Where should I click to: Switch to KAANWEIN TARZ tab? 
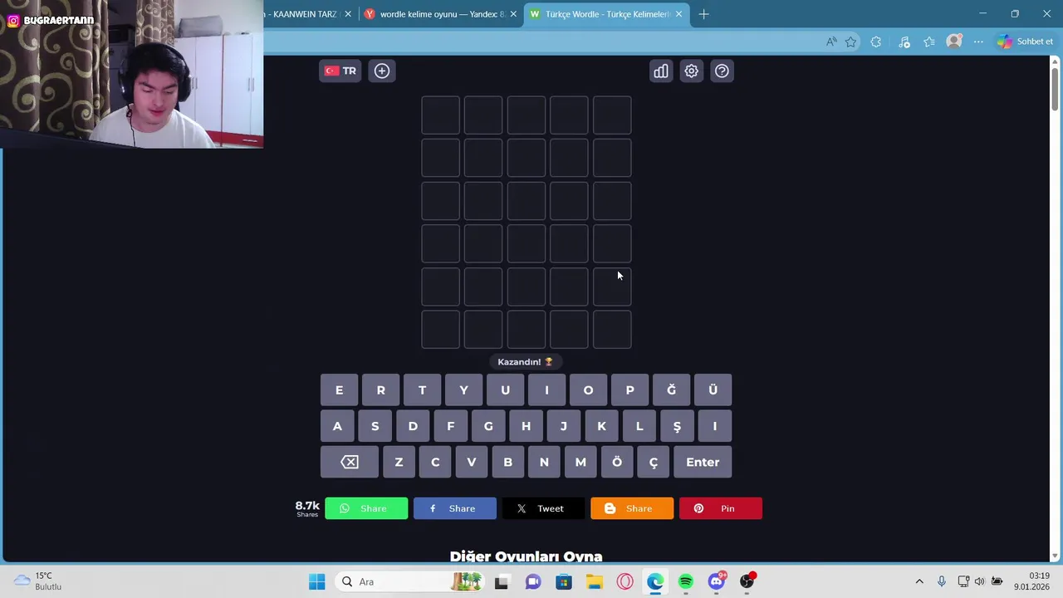click(x=306, y=14)
